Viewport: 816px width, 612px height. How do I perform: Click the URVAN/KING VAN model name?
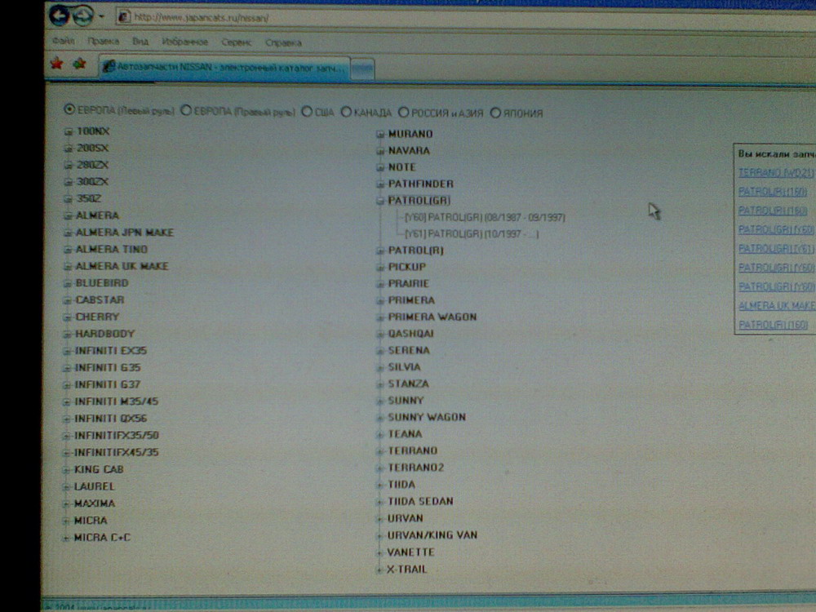(x=432, y=535)
